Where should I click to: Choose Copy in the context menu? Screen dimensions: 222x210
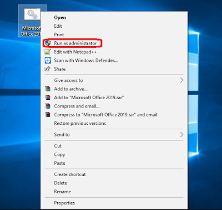pos(59,154)
